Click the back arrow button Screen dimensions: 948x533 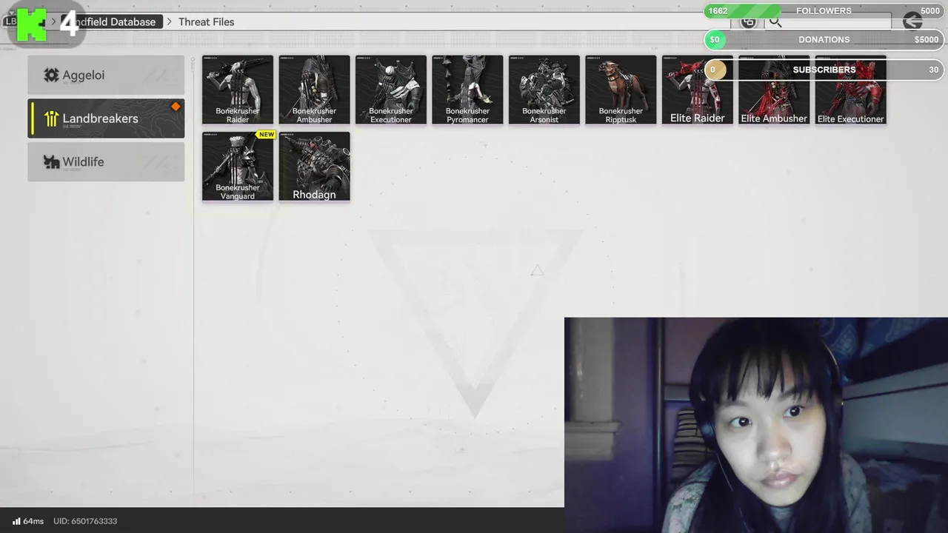(x=912, y=21)
